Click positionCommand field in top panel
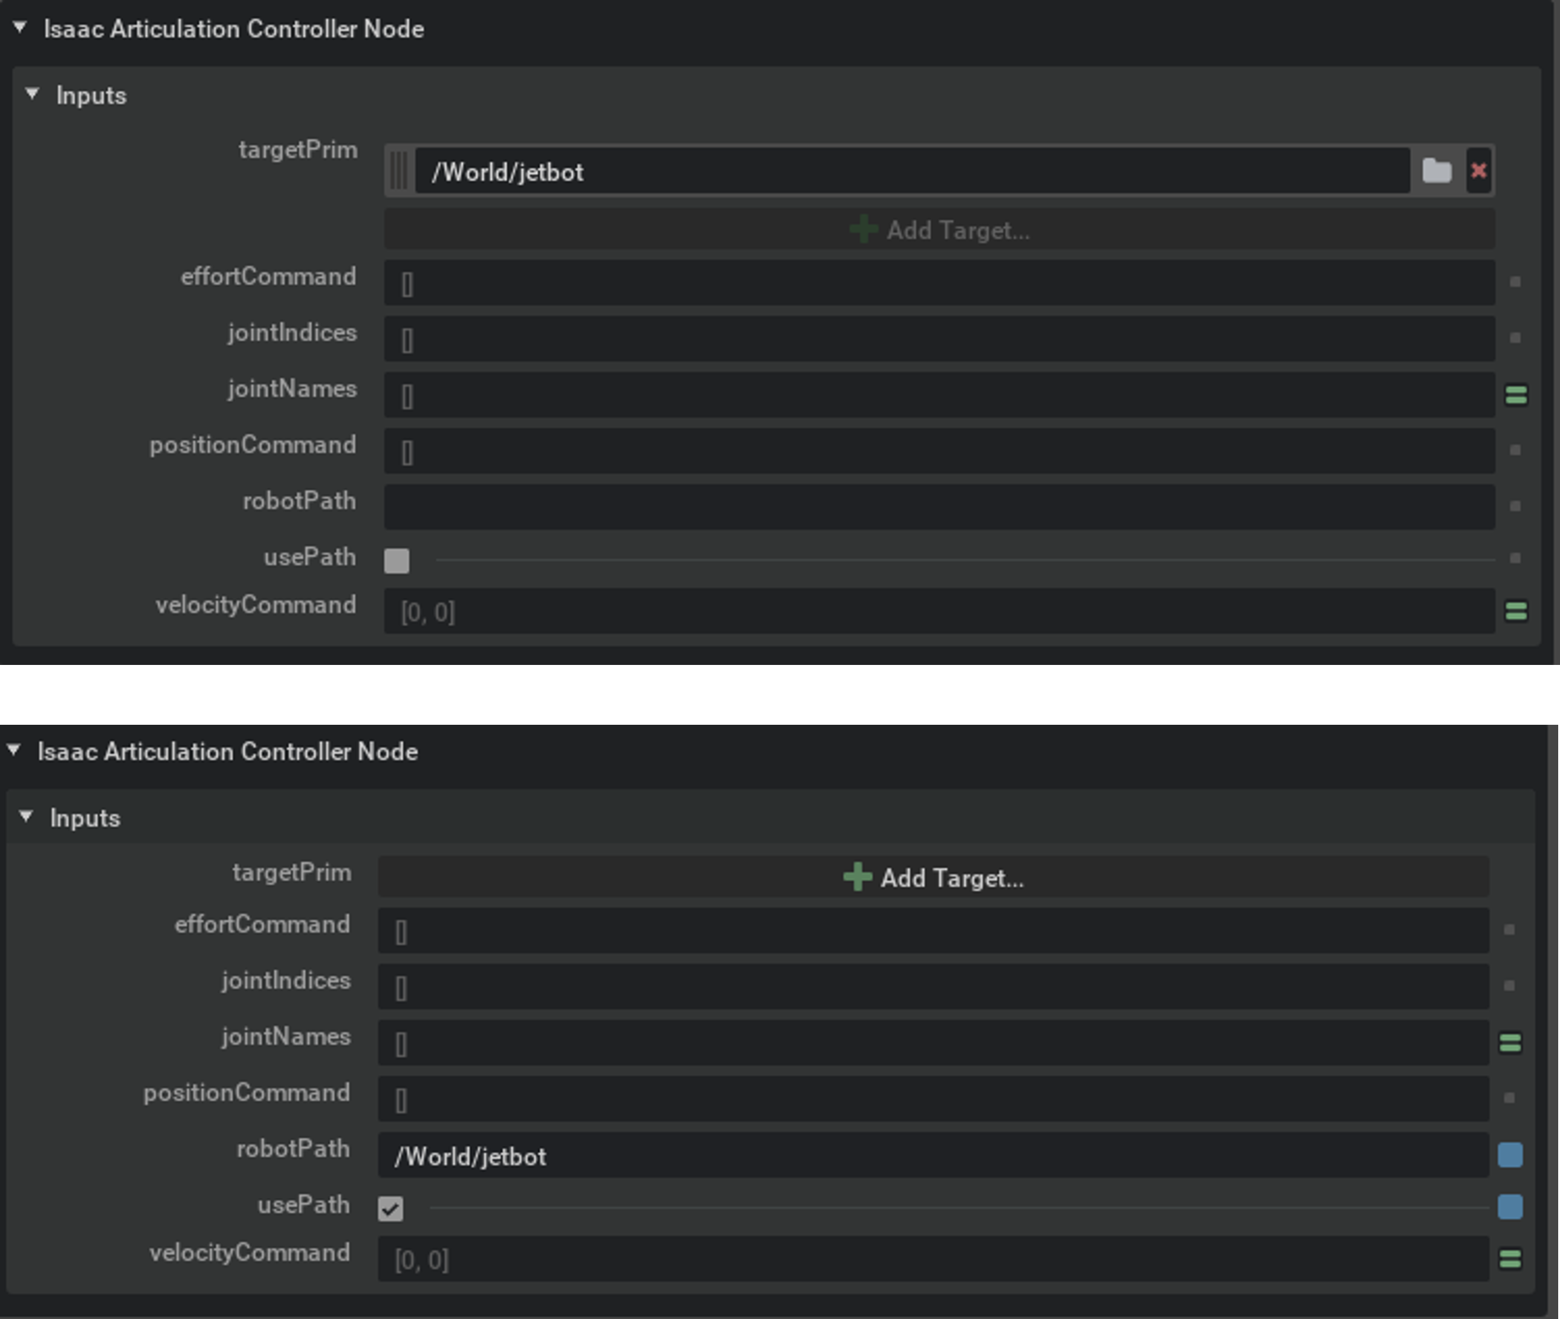Viewport: 1560px width, 1319px height. tap(939, 451)
